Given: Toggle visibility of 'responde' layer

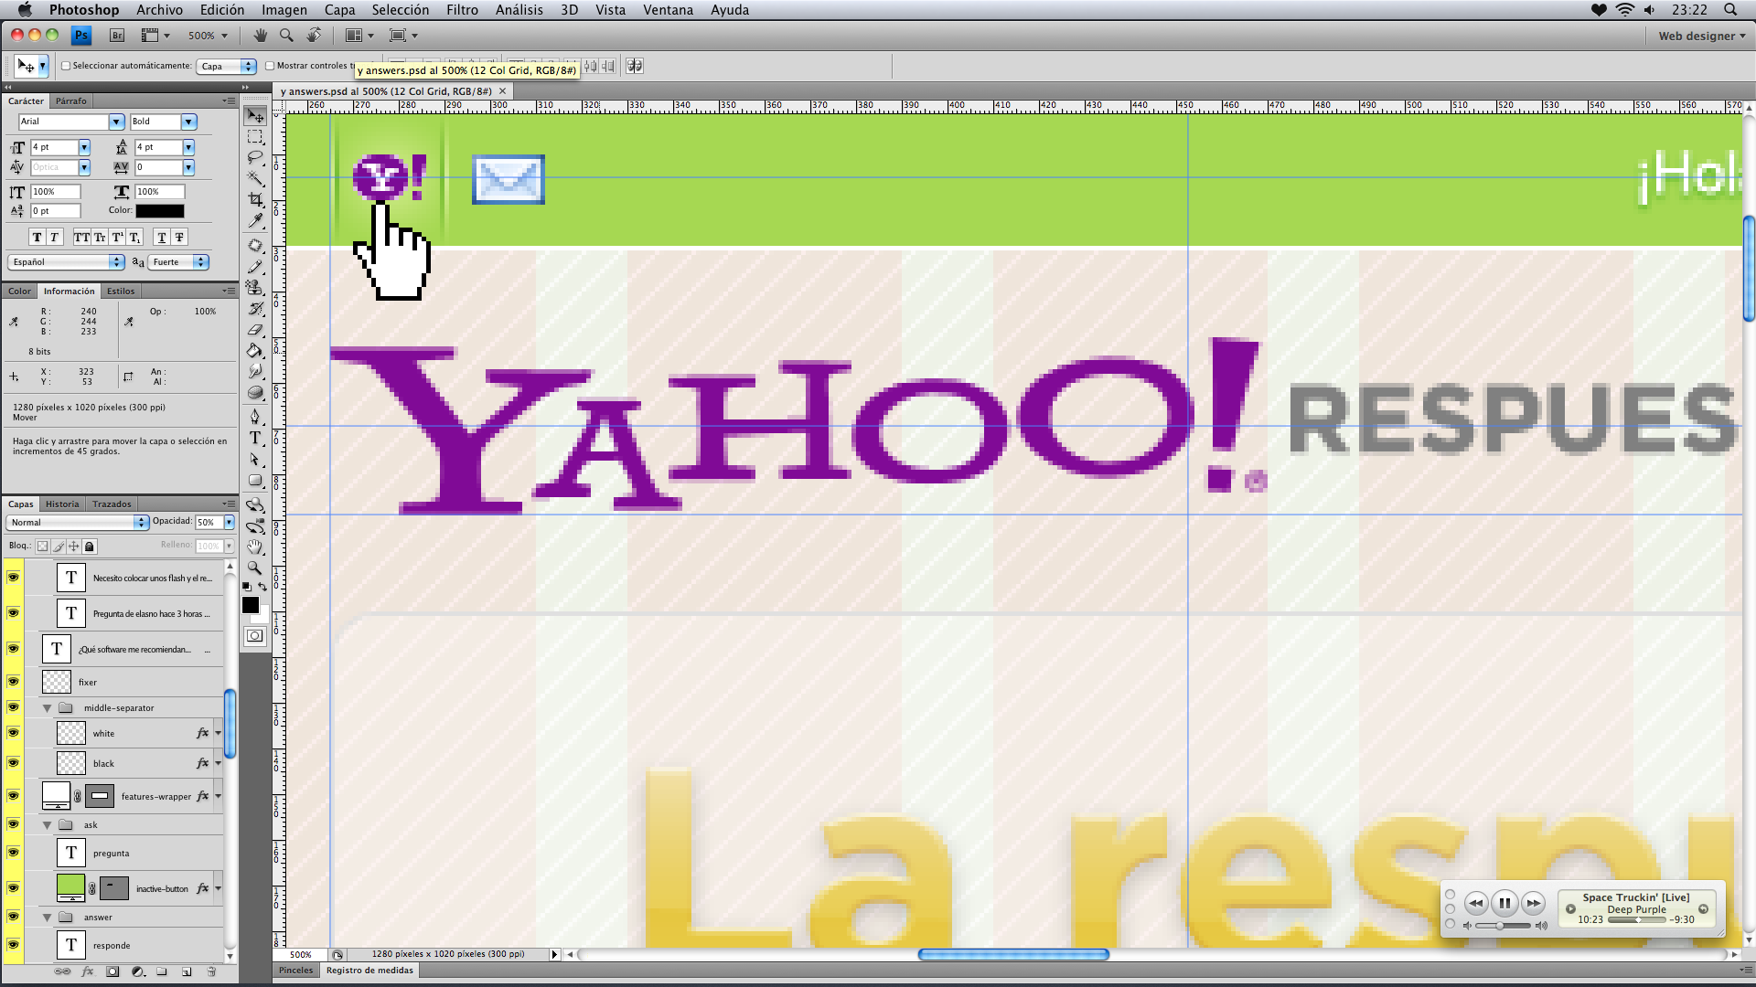Looking at the screenshot, I should 13,945.
